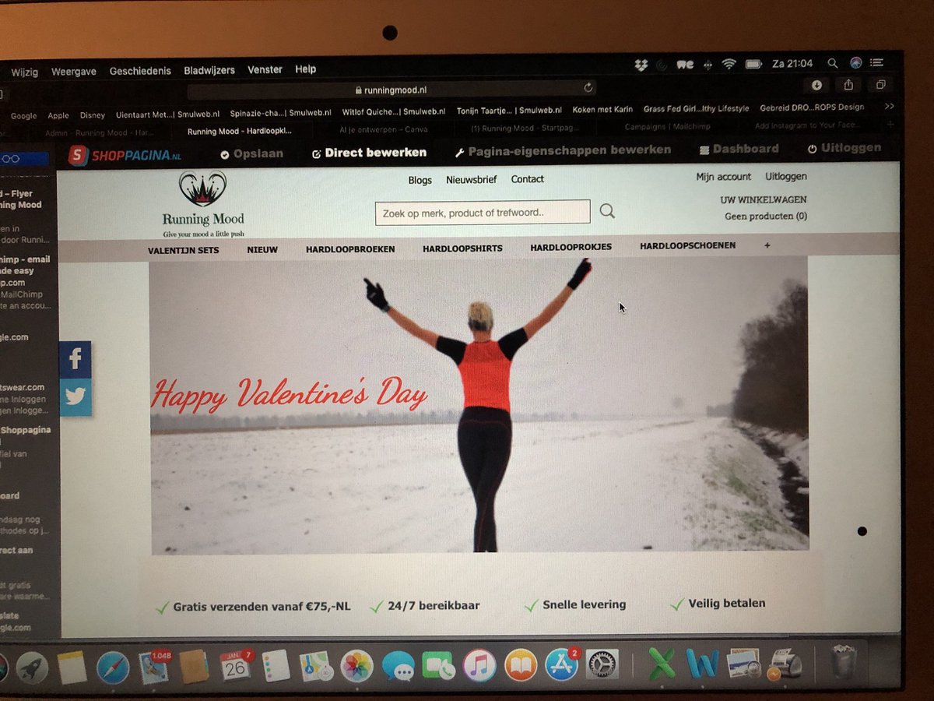Screen dimensions: 934x701
Task: Open Hardloopbroeken category
Action: pyautogui.click(x=350, y=249)
